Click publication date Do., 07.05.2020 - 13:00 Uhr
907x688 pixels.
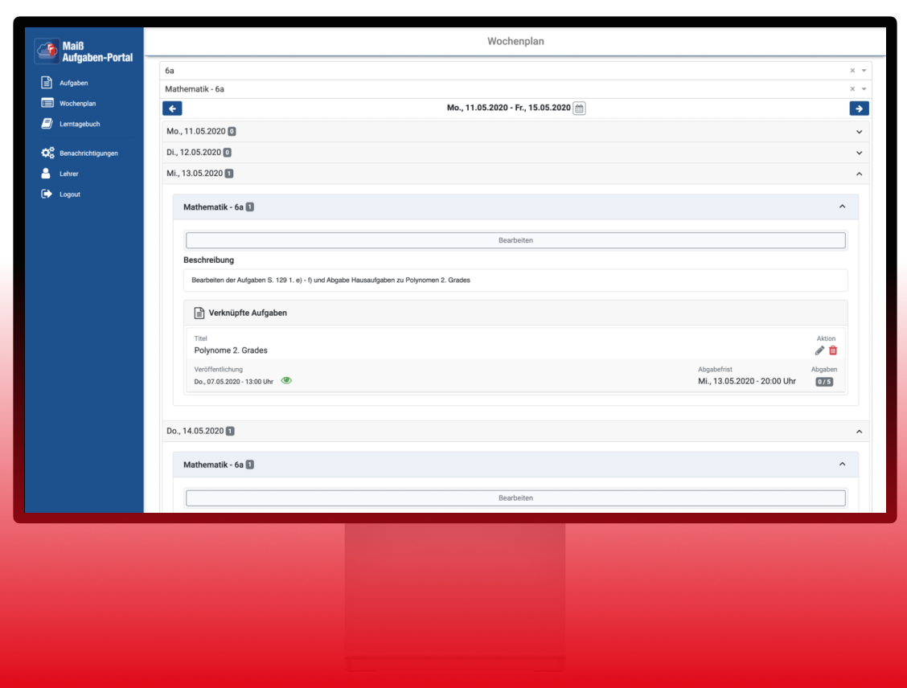[234, 382]
